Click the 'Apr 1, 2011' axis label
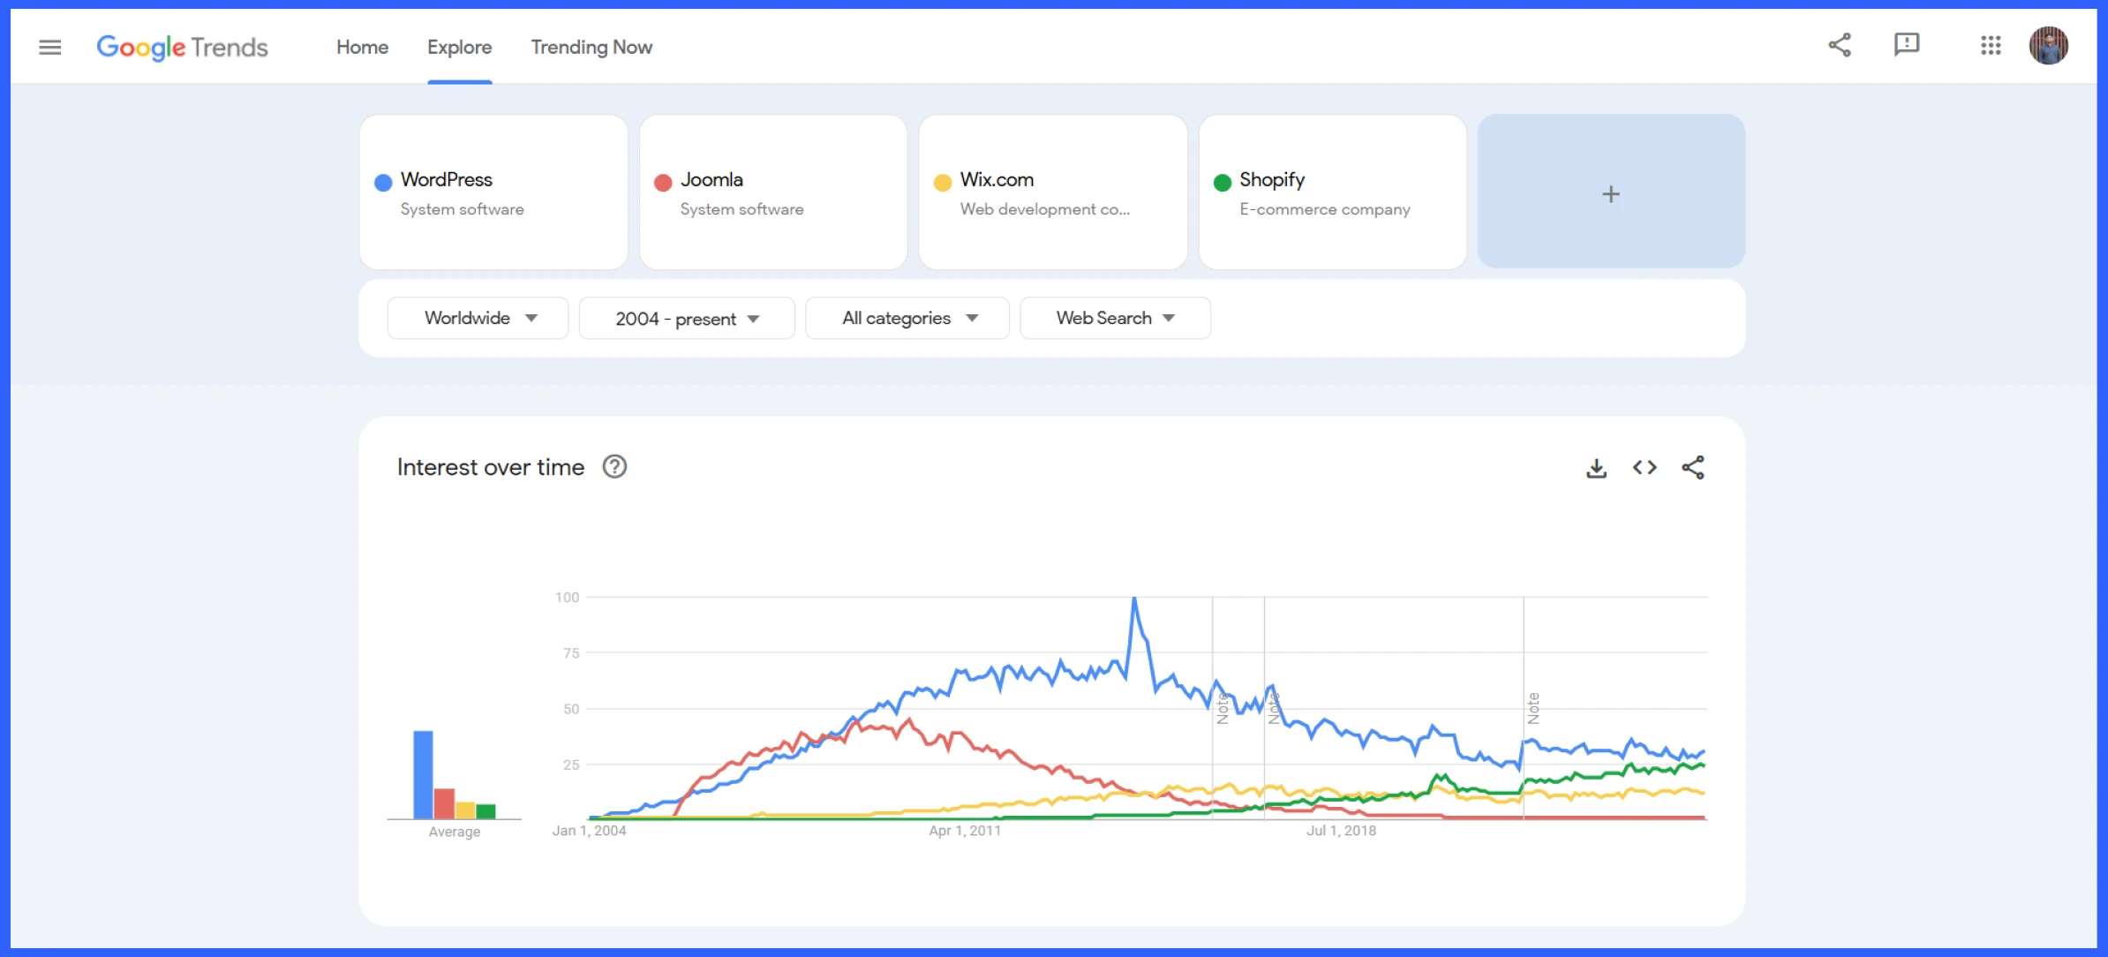Screen dimensions: 2108x957 point(965,831)
